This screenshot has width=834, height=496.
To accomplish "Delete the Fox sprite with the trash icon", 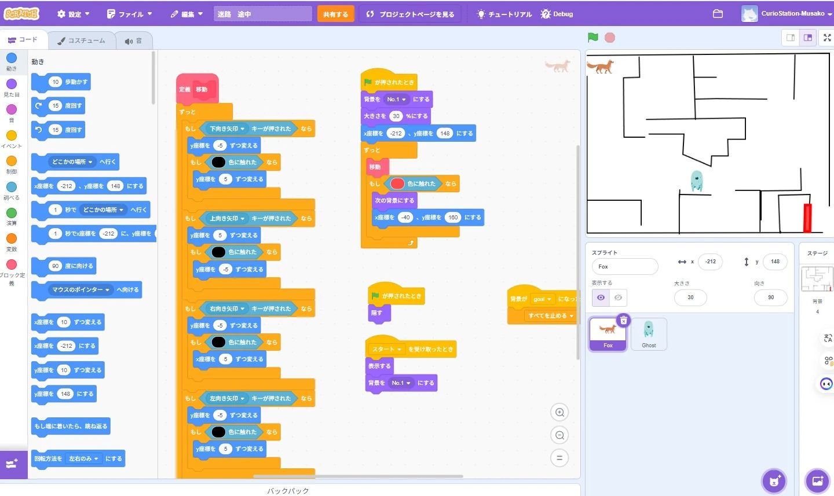I will 623,320.
